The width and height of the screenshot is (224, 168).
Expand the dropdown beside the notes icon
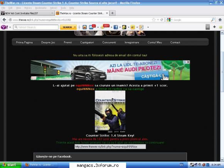pos(128,27)
